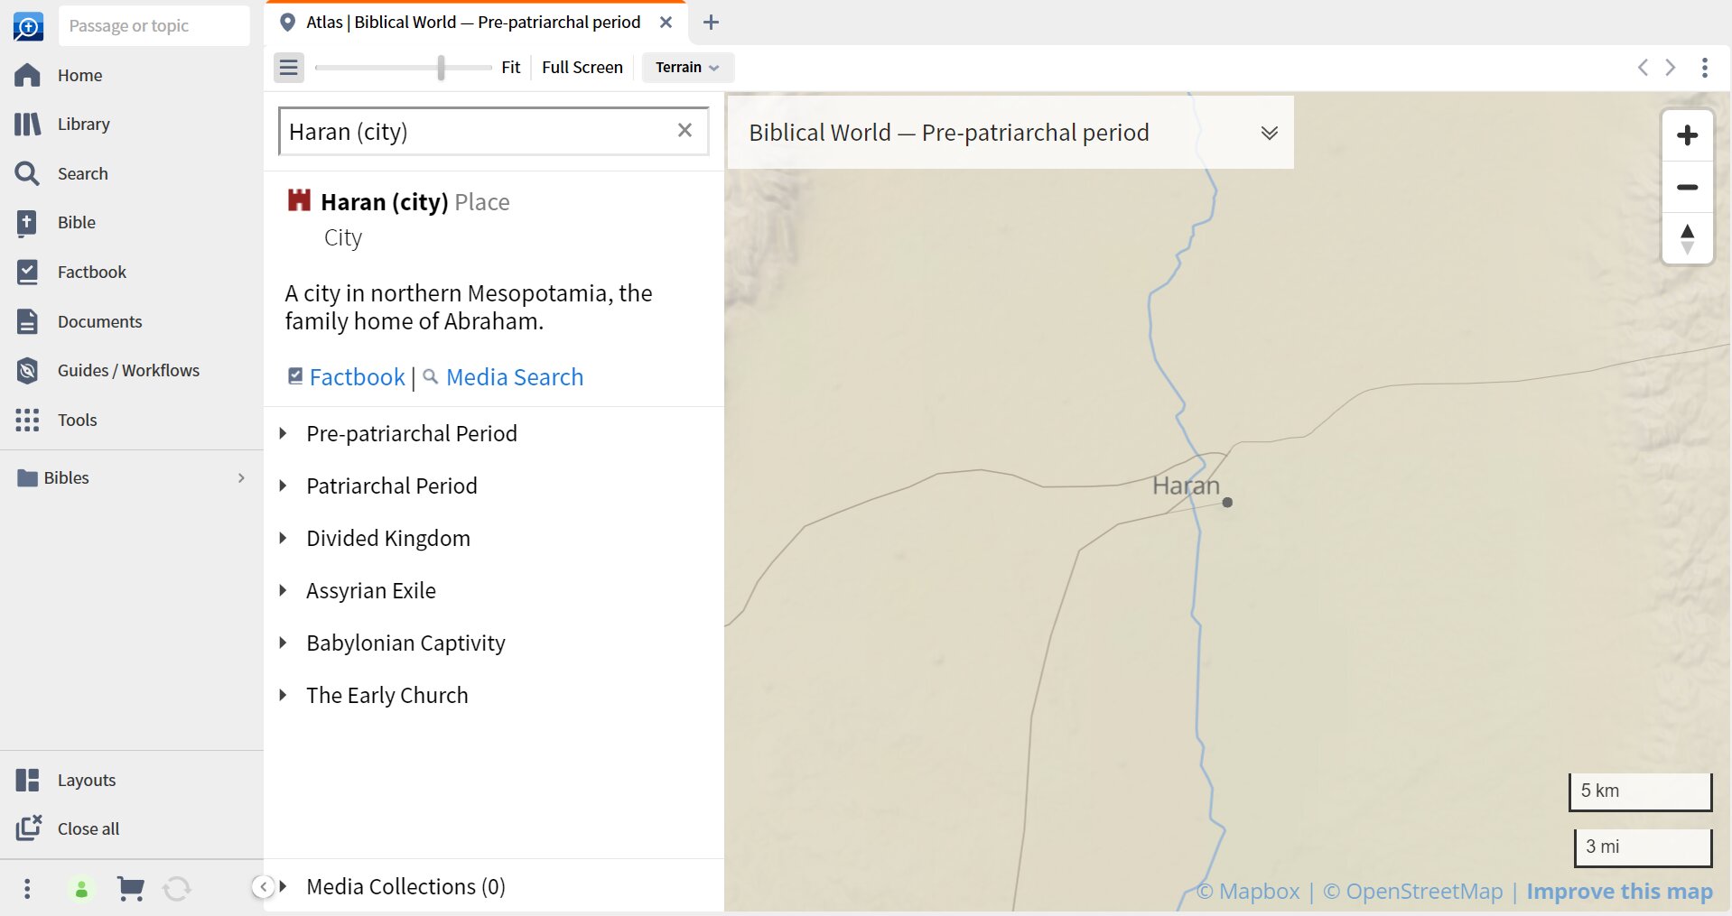1732x916 pixels.
Task: Expand the Media Collections section
Action: [x=405, y=885]
